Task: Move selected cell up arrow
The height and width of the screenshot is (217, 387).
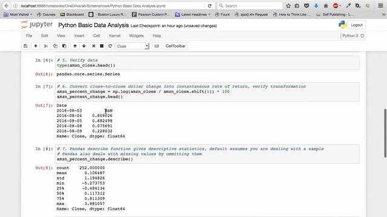Action: [75, 46]
